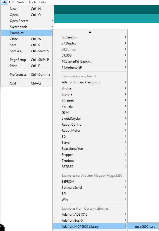Viewport: 159px width, 231px height.
Task: Expand the LiquidCrystal examples entry
Action: 90,119
